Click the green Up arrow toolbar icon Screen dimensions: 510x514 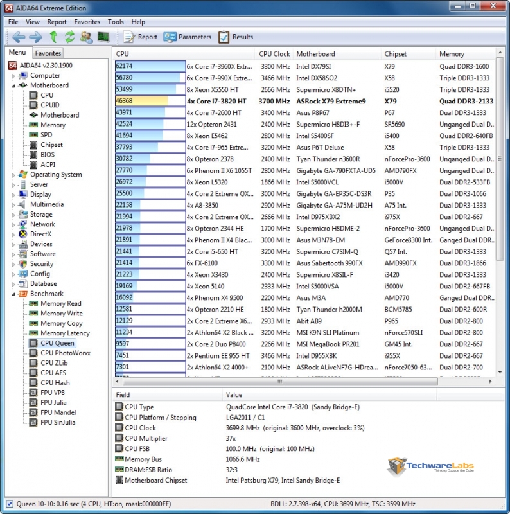point(53,37)
